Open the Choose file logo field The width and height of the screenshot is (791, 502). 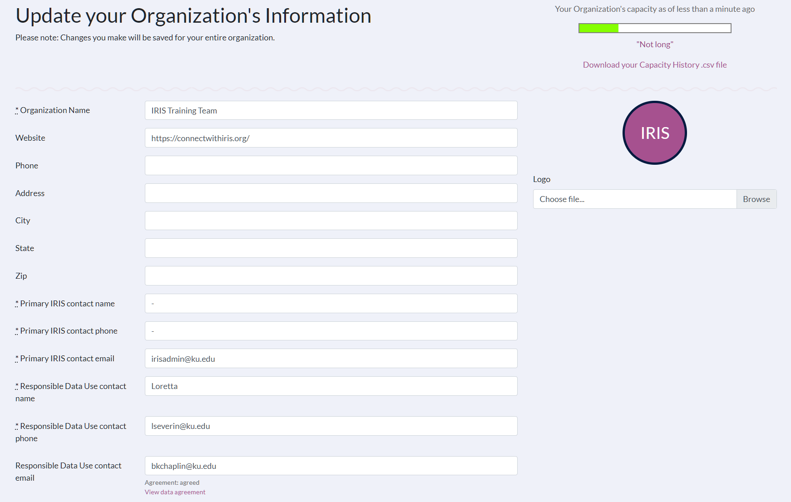[x=634, y=199]
